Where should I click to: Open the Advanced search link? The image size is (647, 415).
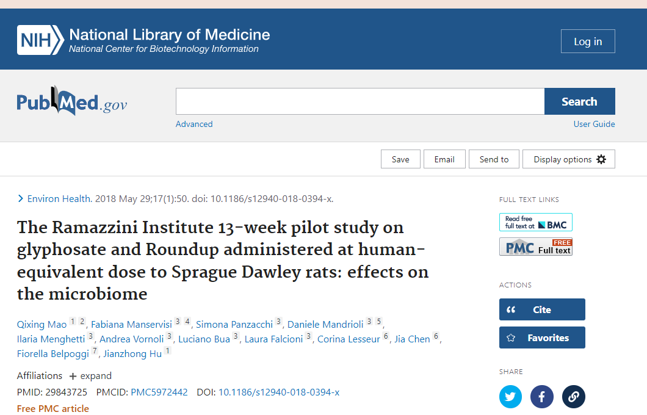(194, 124)
